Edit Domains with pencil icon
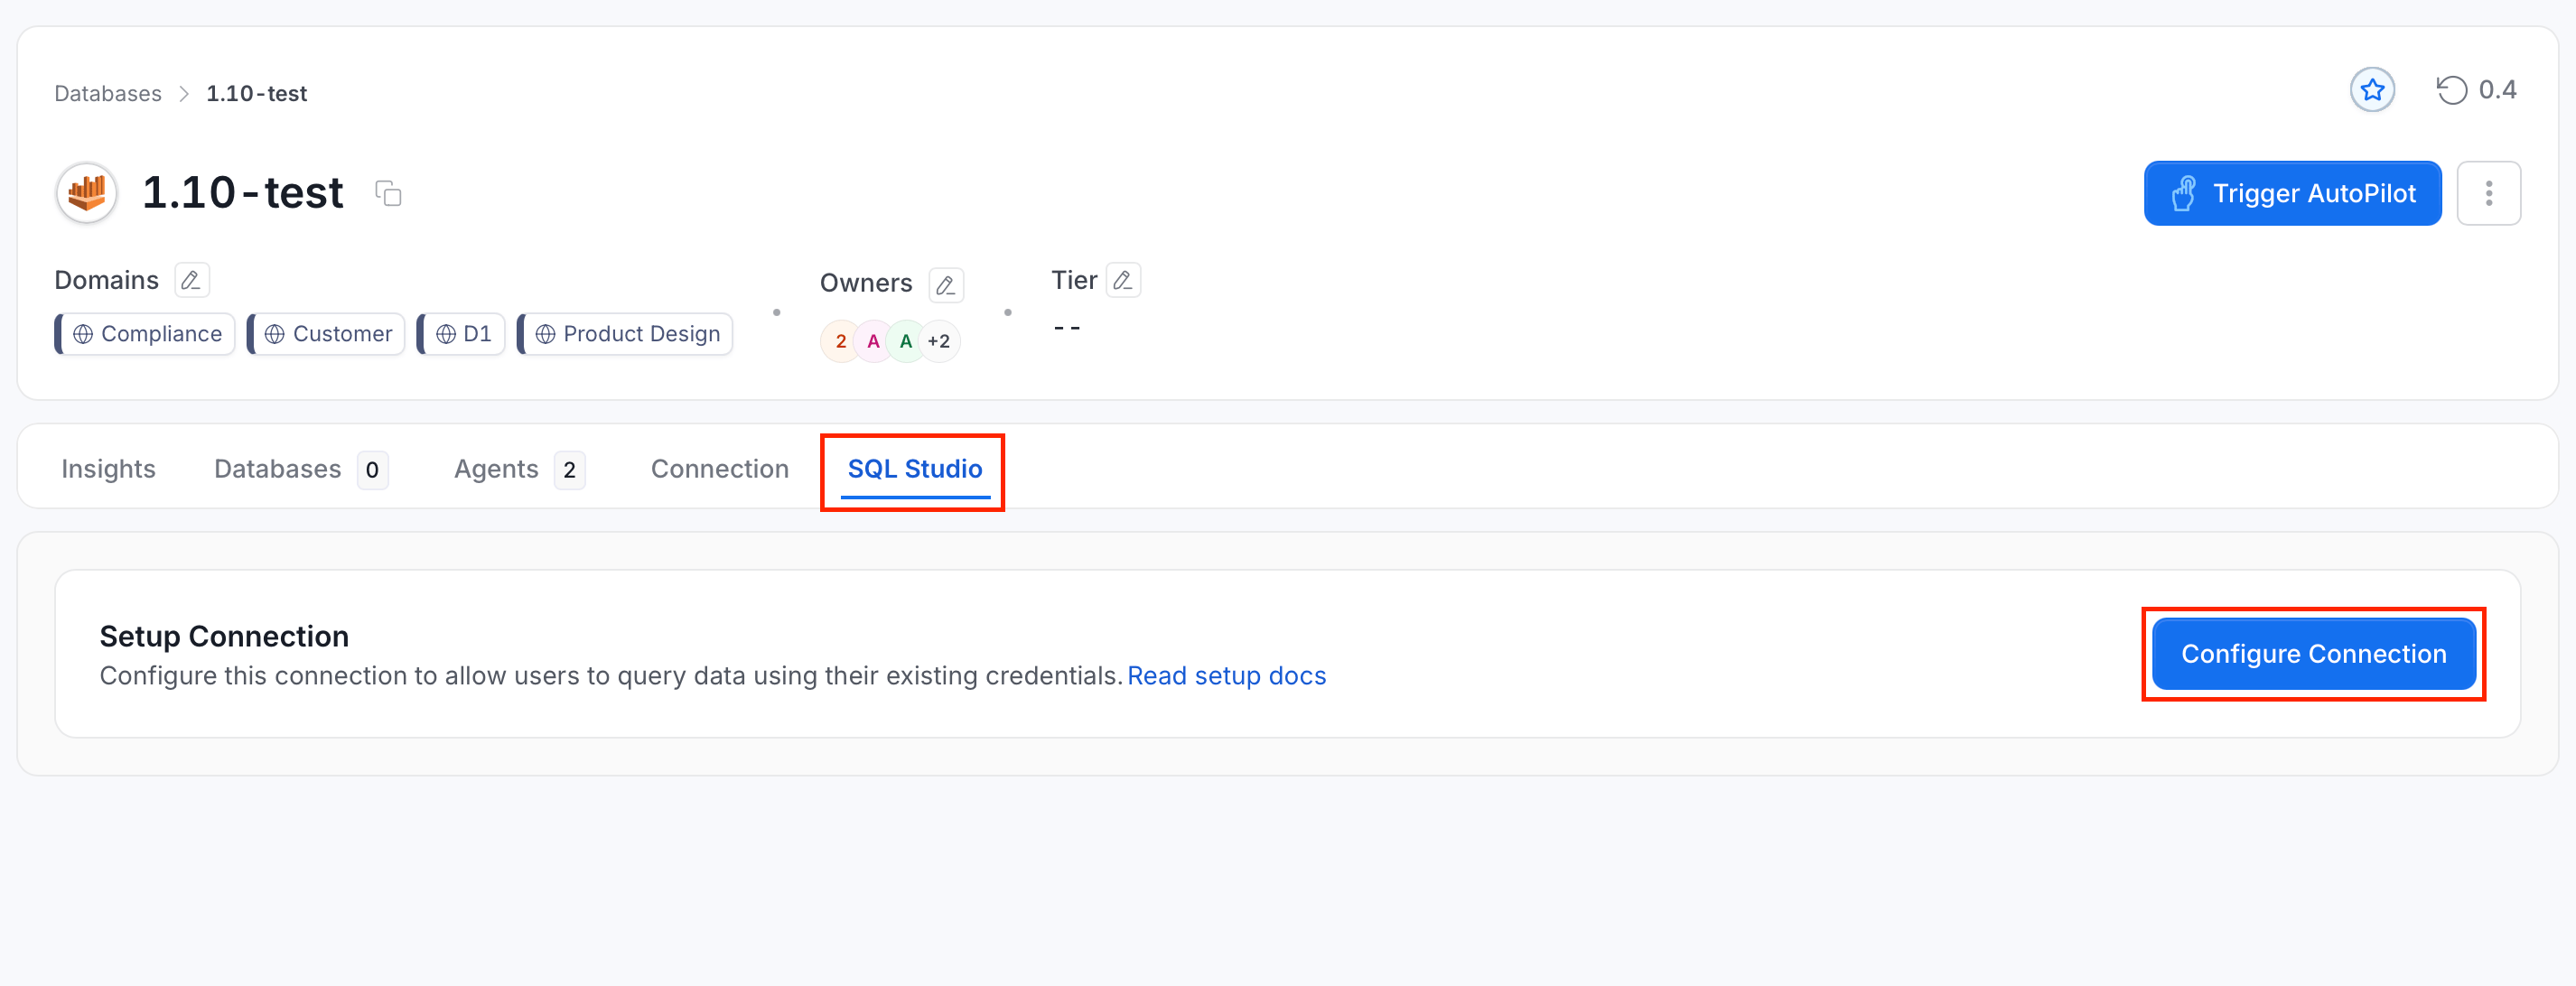 [x=191, y=280]
